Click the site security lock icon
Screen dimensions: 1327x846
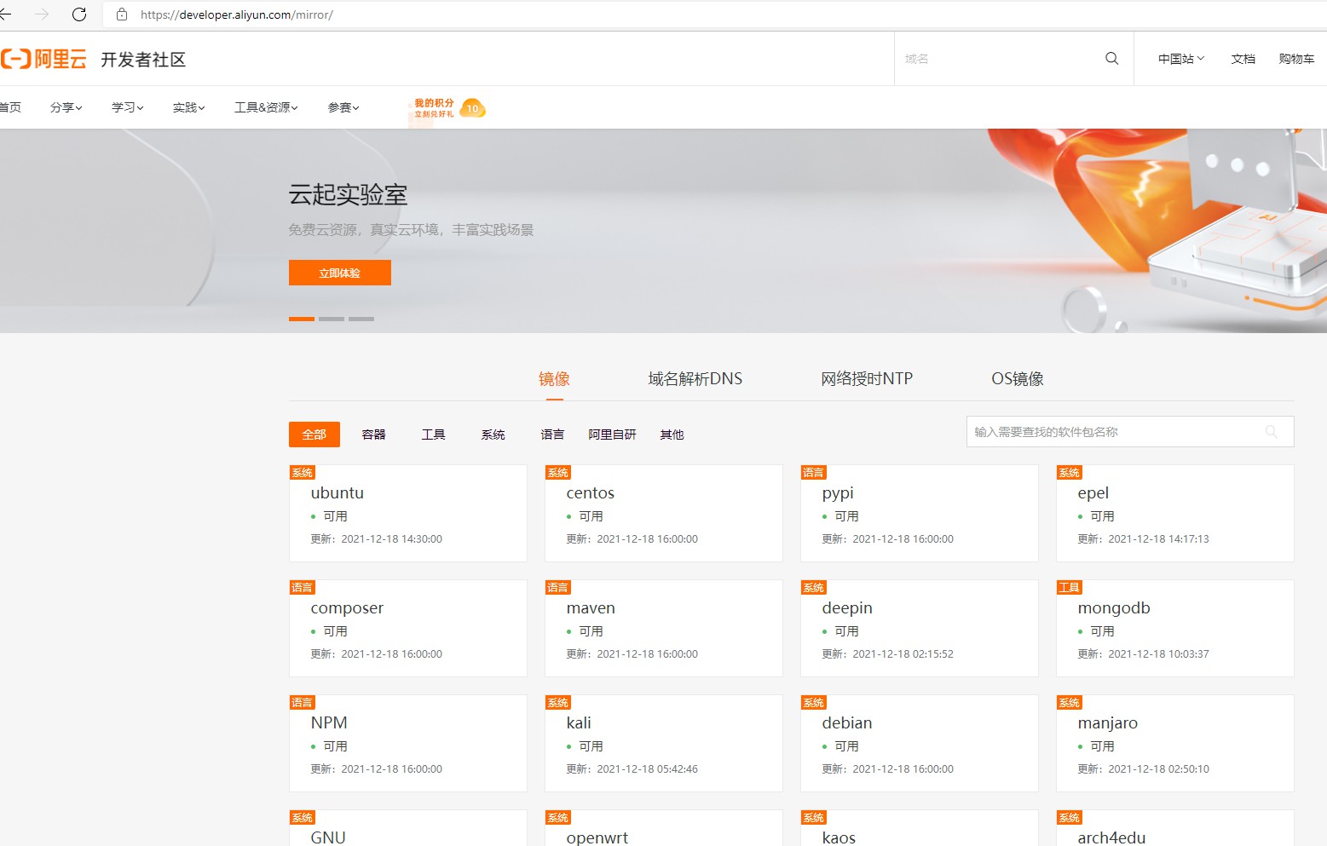[122, 14]
